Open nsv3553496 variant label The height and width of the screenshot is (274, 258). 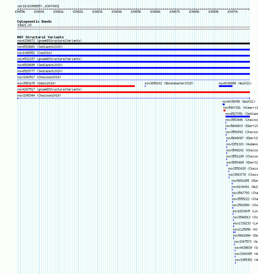coord(241,120)
